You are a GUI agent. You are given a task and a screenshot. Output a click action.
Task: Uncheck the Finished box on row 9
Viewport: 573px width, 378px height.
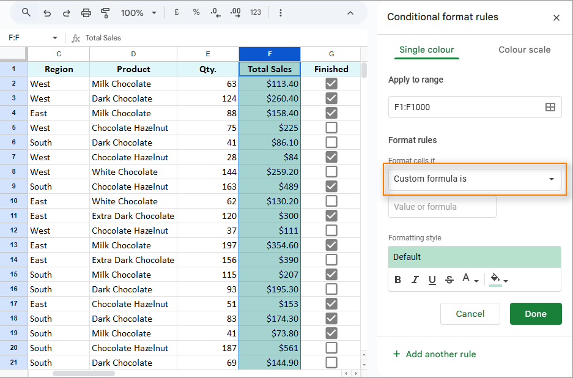[x=331, y=187]
